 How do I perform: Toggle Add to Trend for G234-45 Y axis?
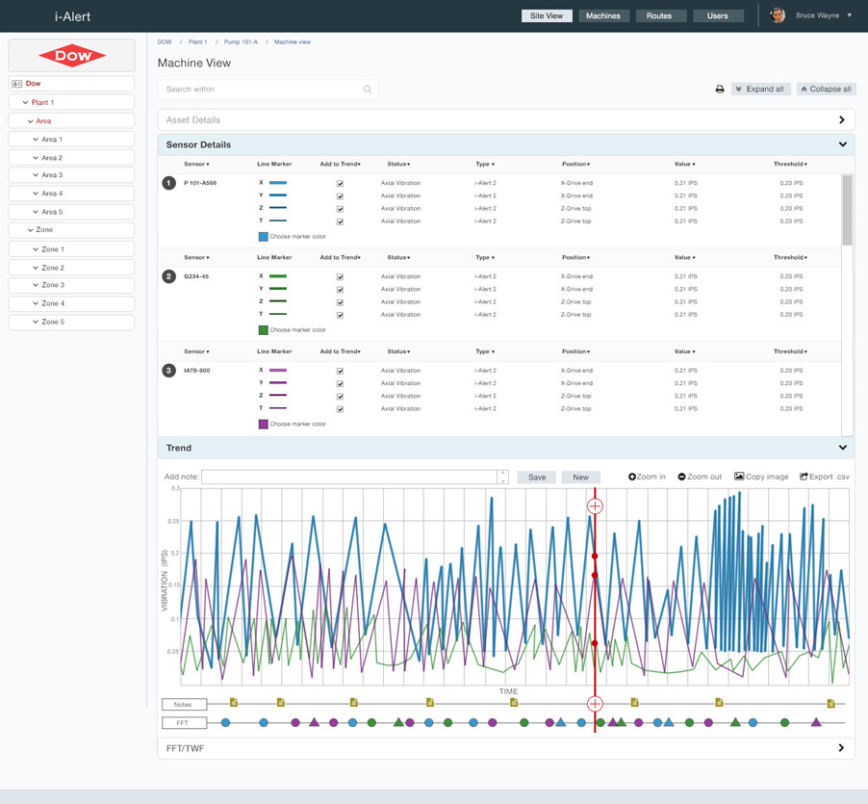tap(340, 290)
